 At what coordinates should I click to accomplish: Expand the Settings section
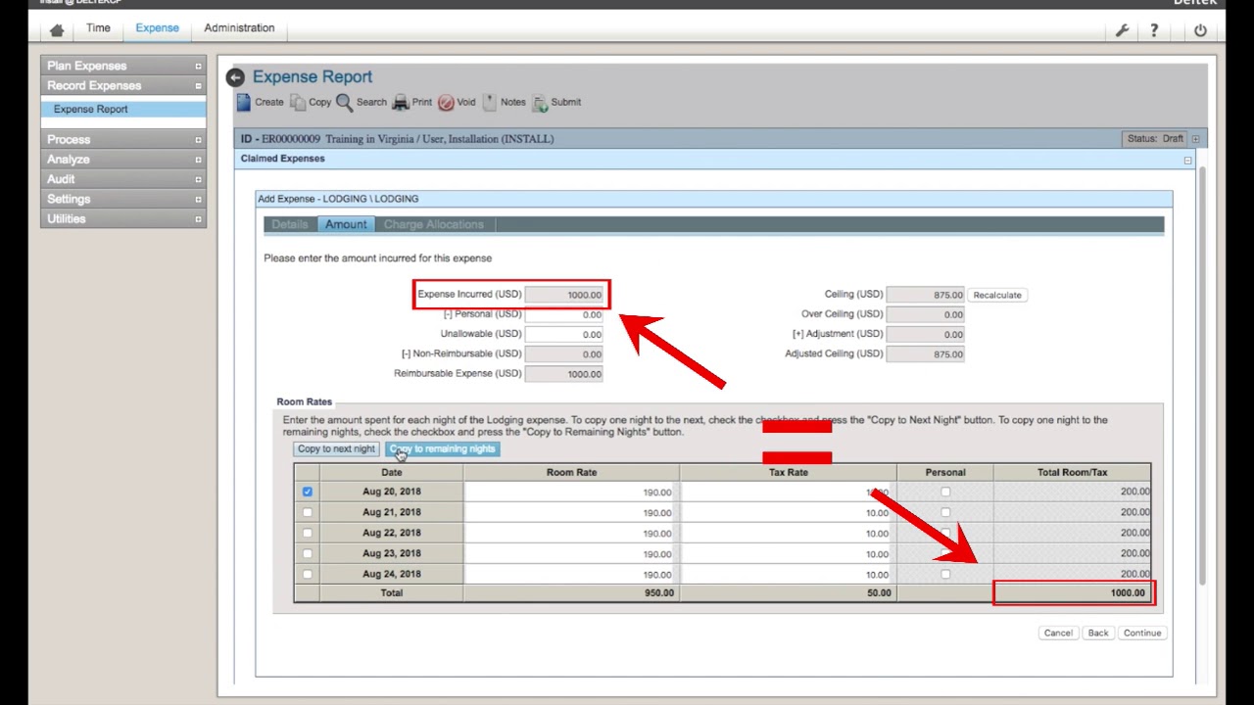[198, 199]
